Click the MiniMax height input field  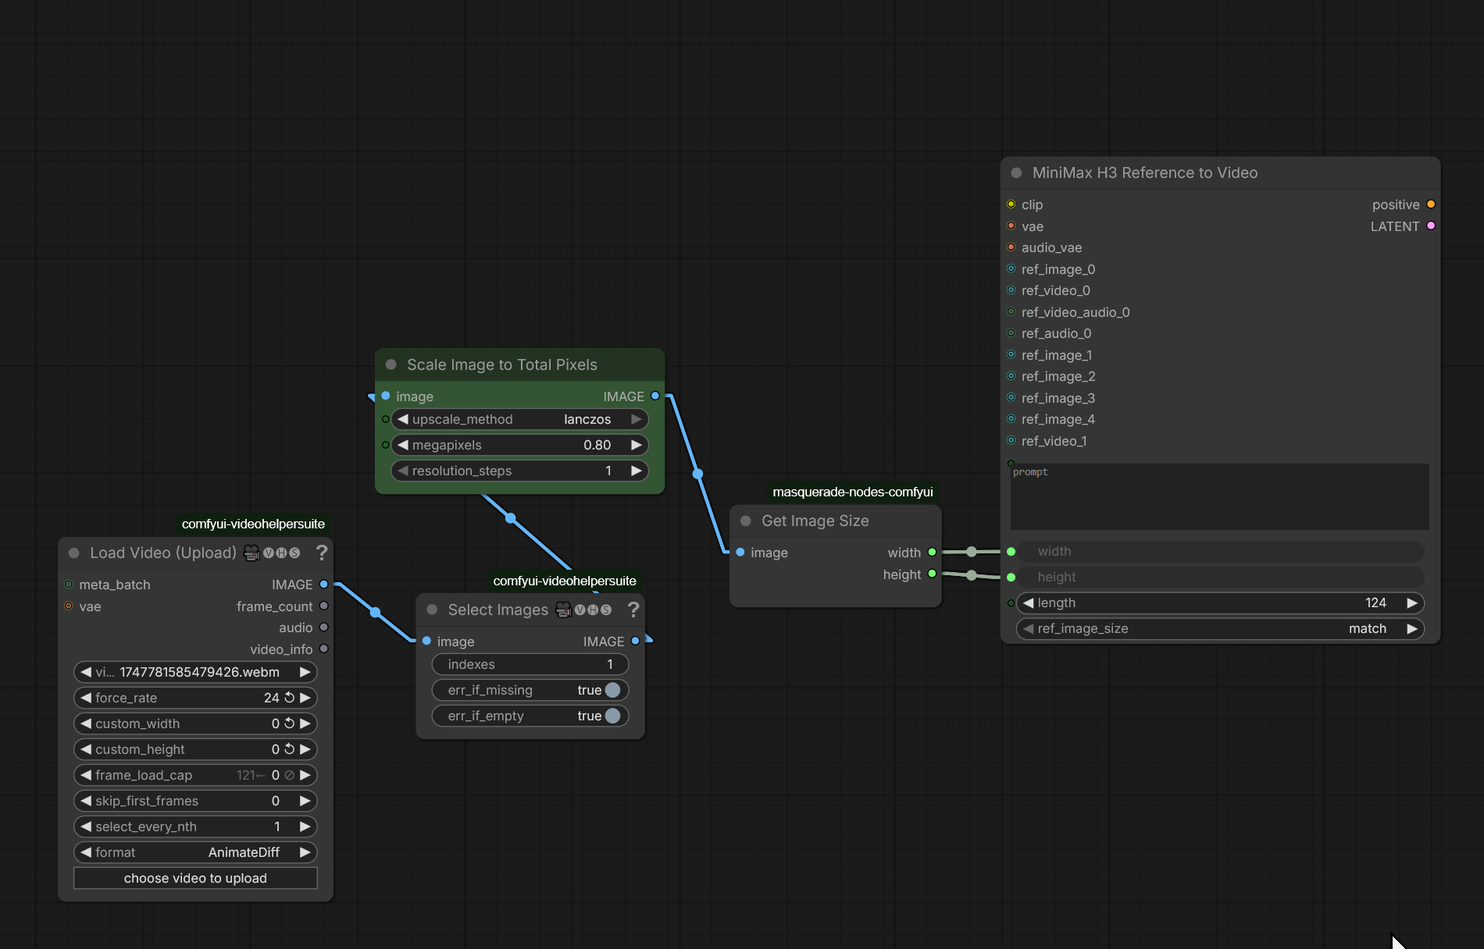click(x=1220, y=577)
